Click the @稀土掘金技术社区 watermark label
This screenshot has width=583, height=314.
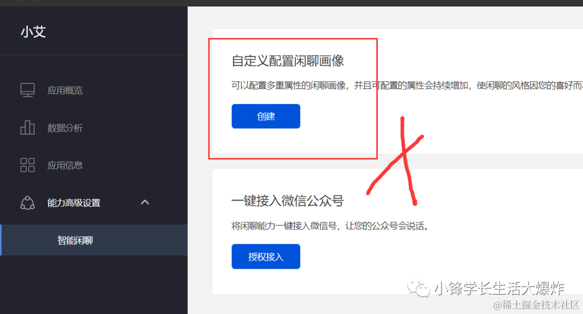[536, 305]
